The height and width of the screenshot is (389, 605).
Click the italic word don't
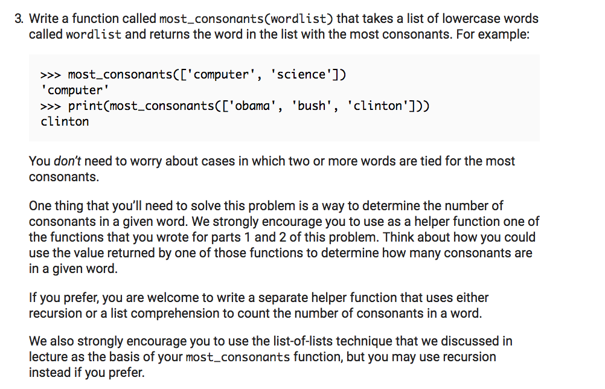(x=67, y=161)
